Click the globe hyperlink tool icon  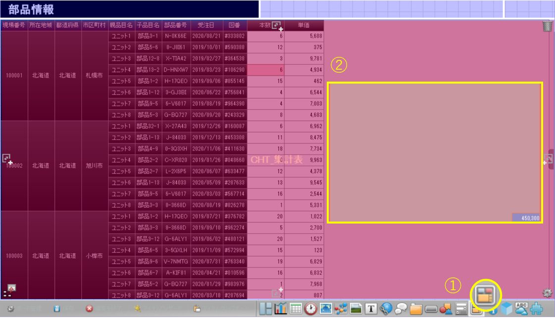click(x=386, y=309)
